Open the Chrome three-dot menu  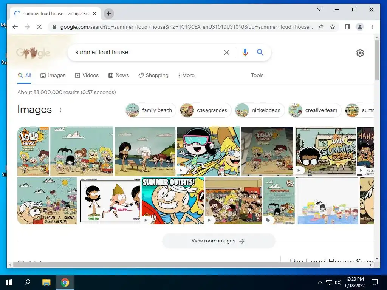tap(372, 27)
